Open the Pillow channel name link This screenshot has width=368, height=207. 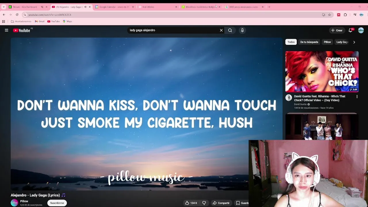pyautogui.click(x=24, y=201)
